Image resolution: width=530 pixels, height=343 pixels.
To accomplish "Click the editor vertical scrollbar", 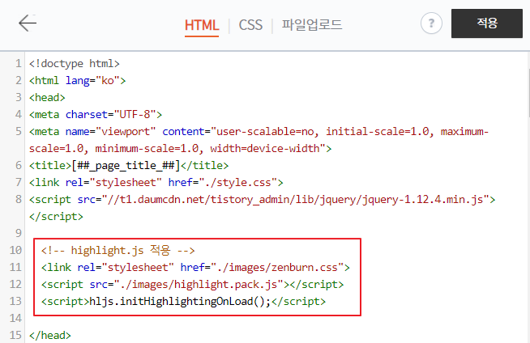I will tap(528, 93).
